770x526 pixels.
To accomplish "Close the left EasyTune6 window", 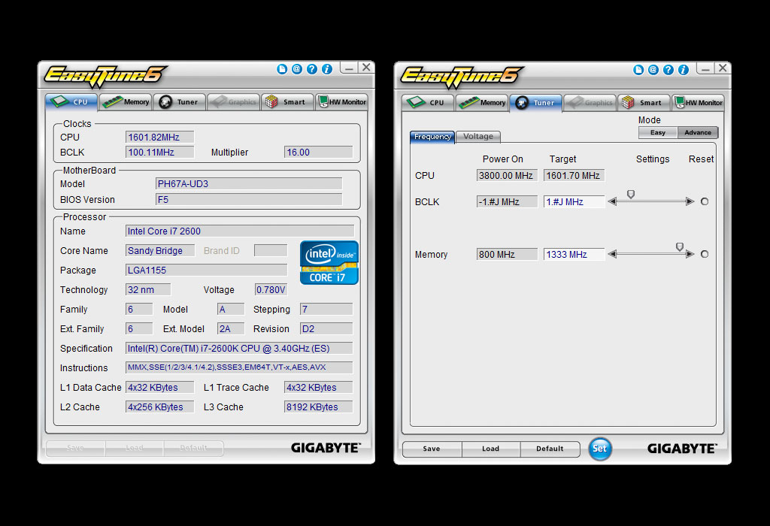I will 366,68.
